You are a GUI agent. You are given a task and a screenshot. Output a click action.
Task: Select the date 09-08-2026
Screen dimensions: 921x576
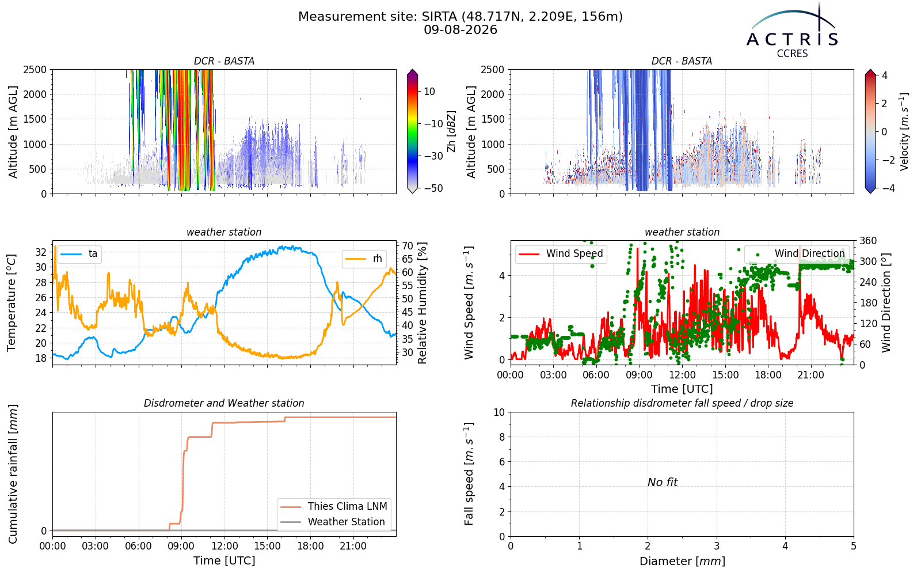(x=461, y=30)
